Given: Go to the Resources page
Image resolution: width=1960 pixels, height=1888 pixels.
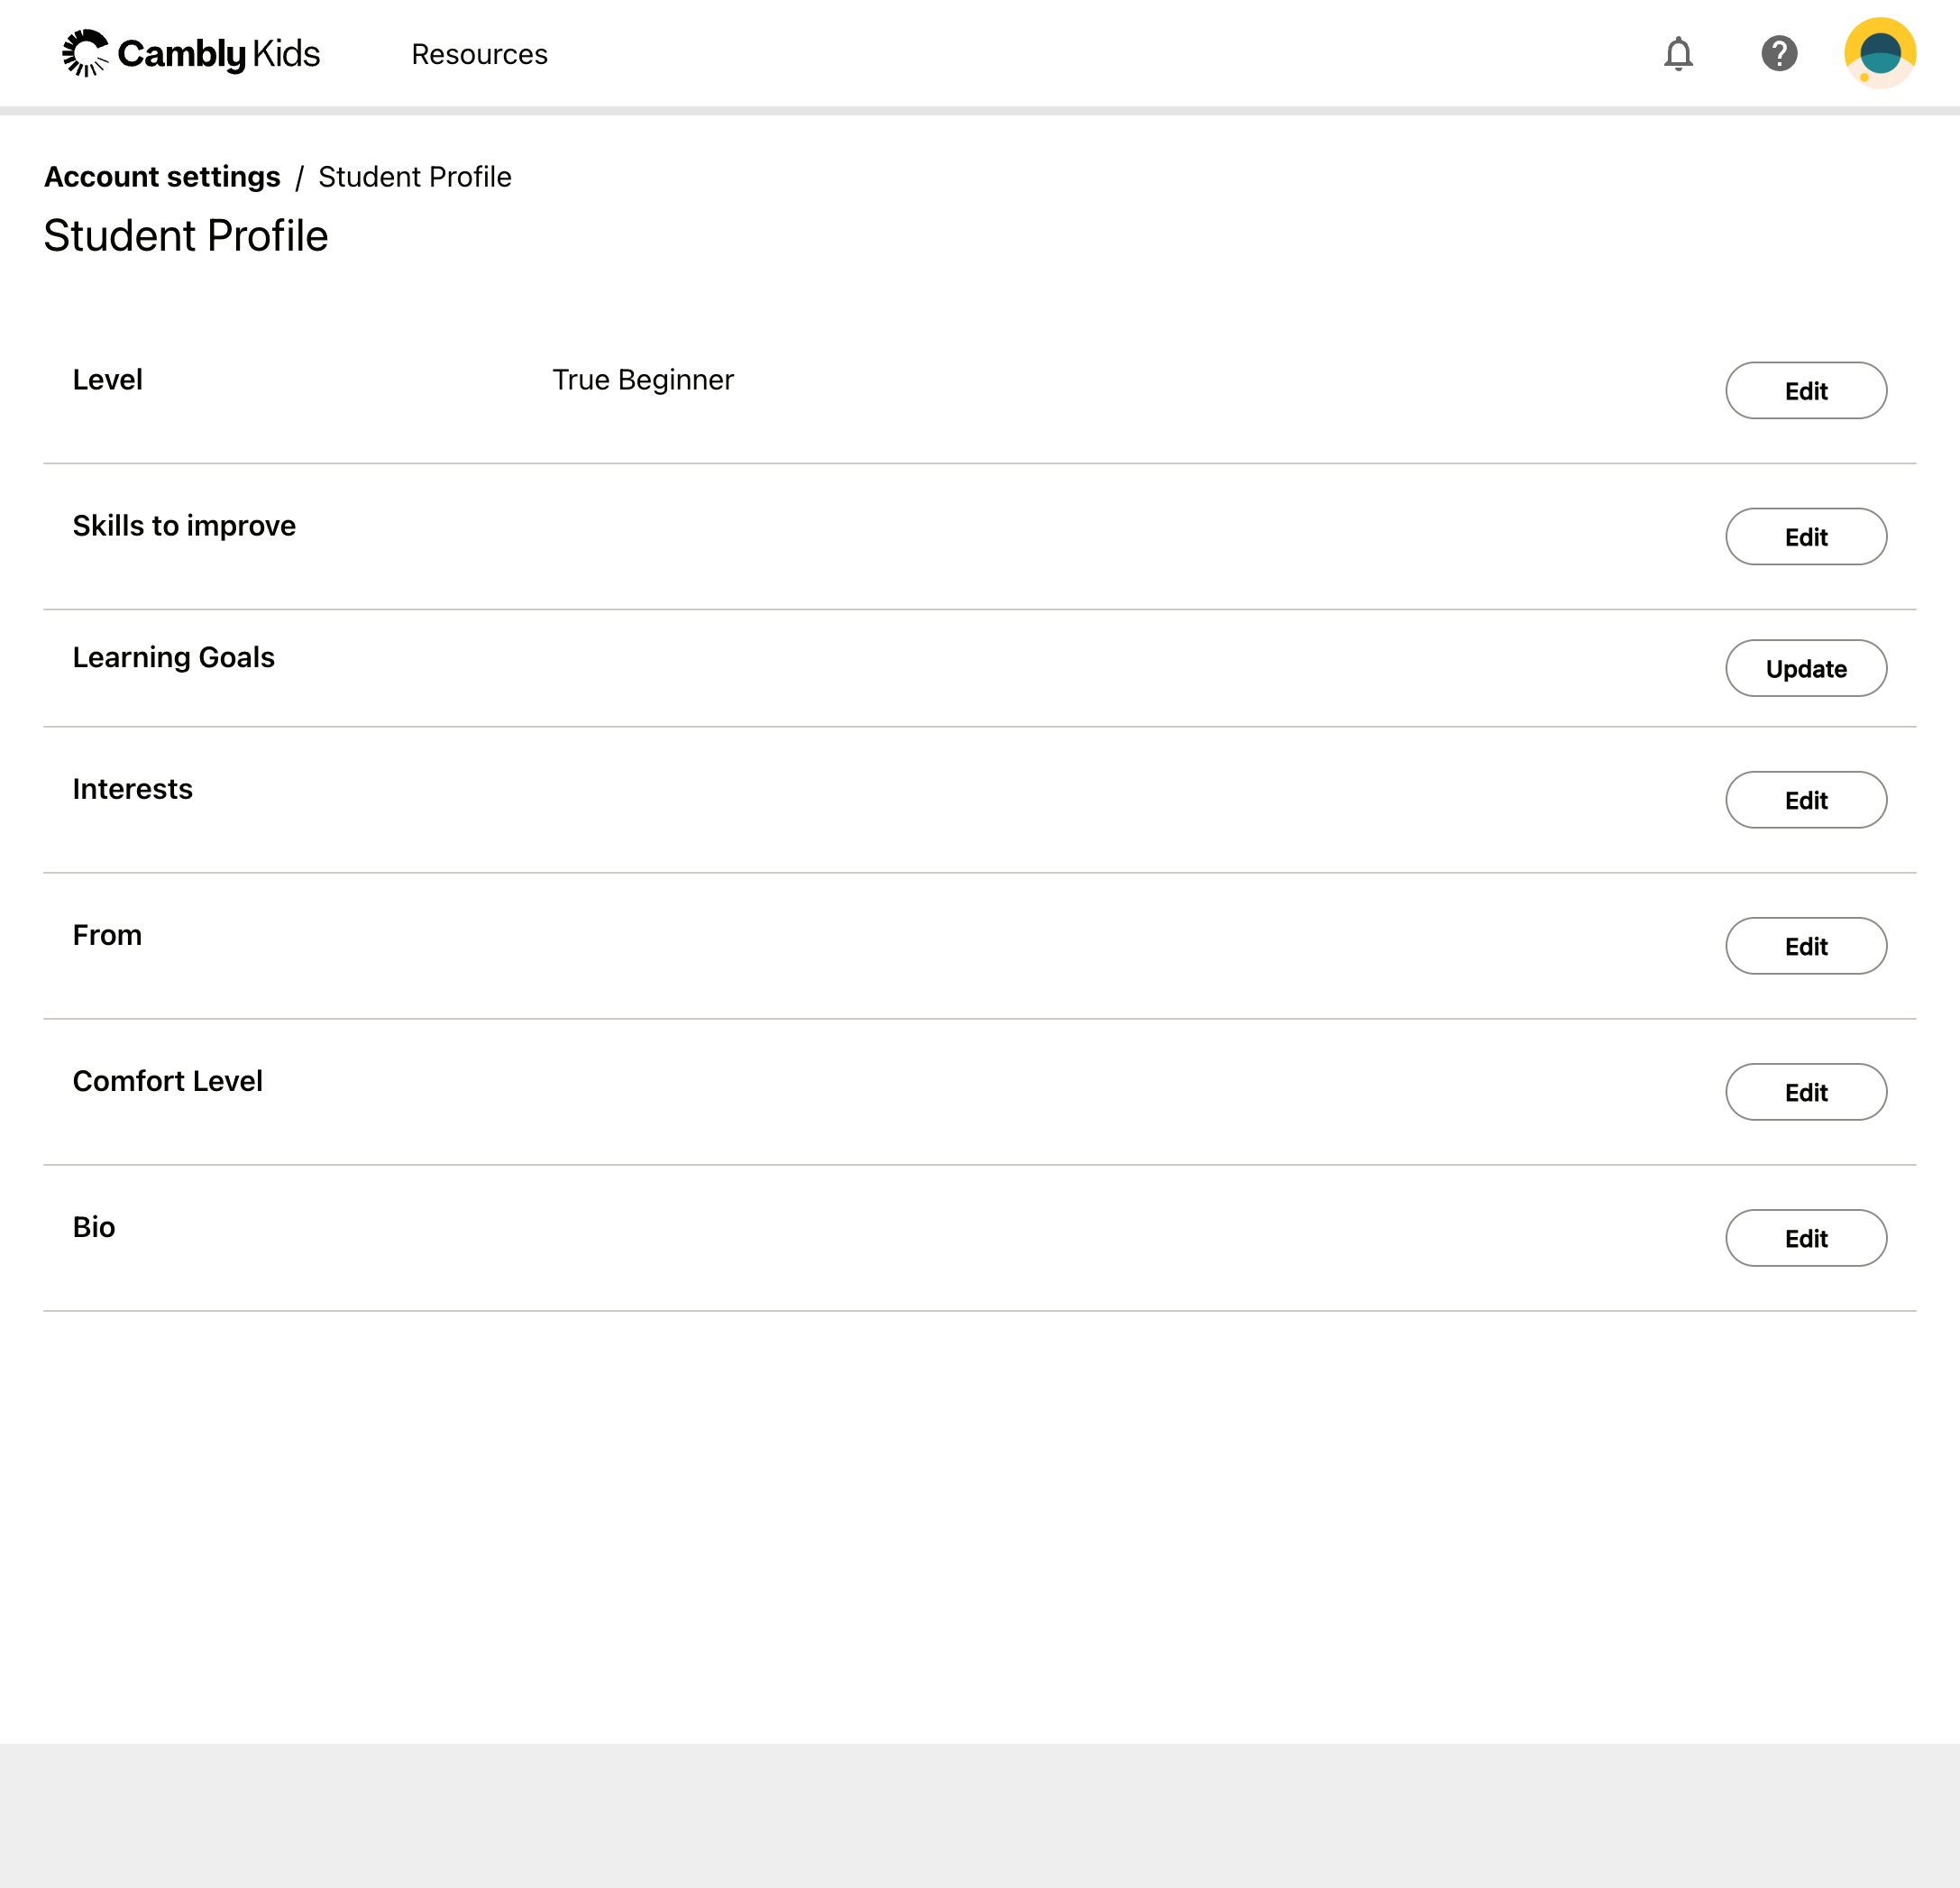Looking at the screenshot, I should [x=479, y=54].
